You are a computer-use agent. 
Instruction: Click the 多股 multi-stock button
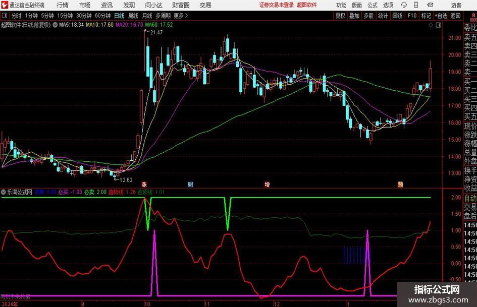coord(368,16)
